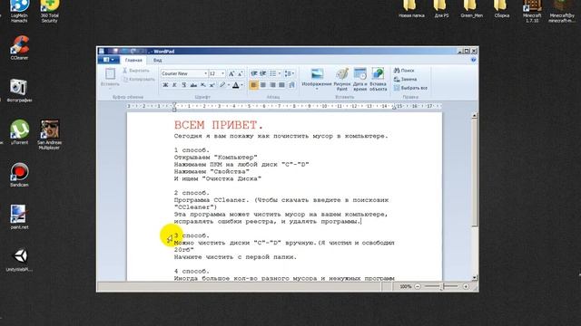The image size is (581, 326).
Task: Click Выбрать все
Action: coord(410,88)
